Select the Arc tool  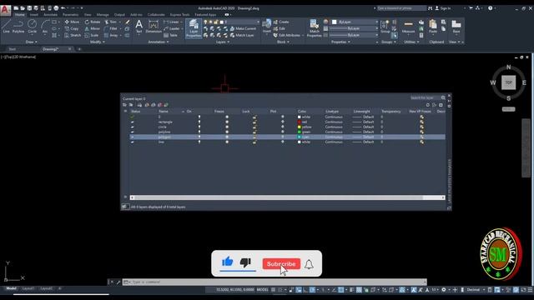coord(45,26)
